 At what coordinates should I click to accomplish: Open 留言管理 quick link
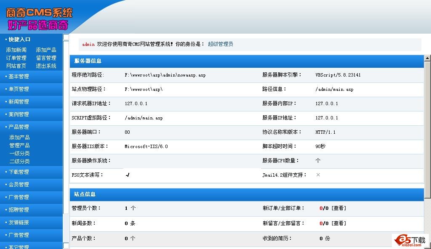pyautogui.click(x=46, y=58)
